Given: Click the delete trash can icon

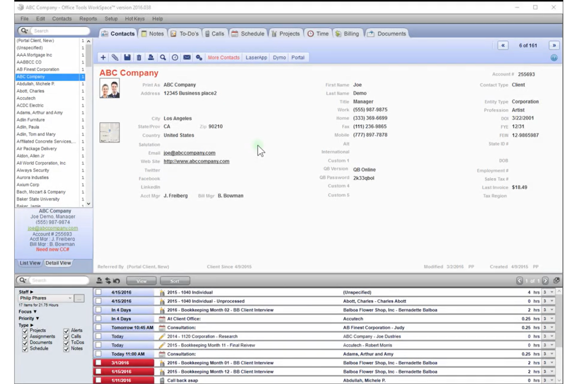Looking at the screenshot, I should point(139,58).
